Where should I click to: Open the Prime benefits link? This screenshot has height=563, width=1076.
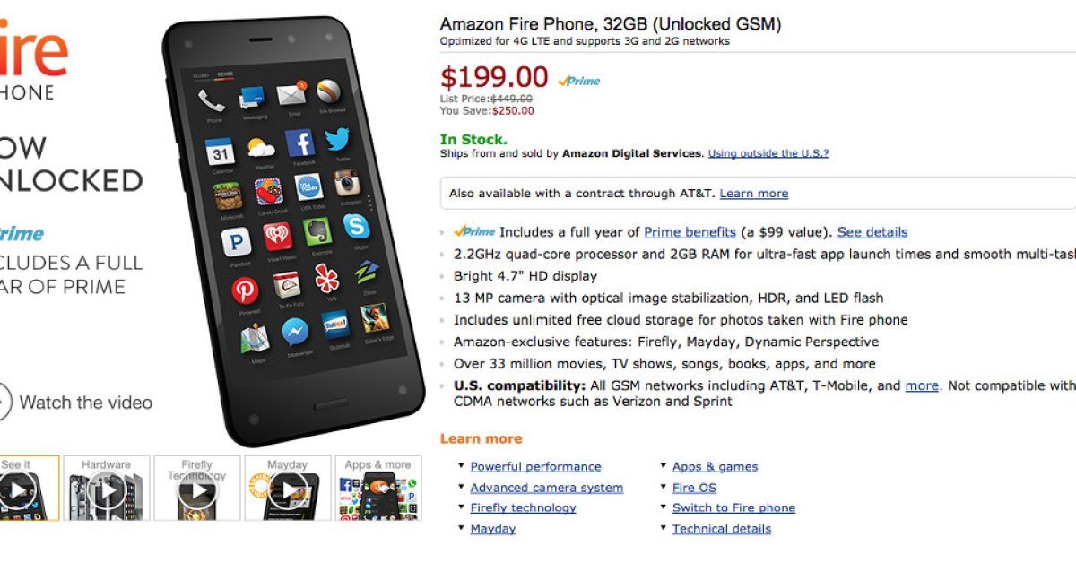[x=690, y=232]
